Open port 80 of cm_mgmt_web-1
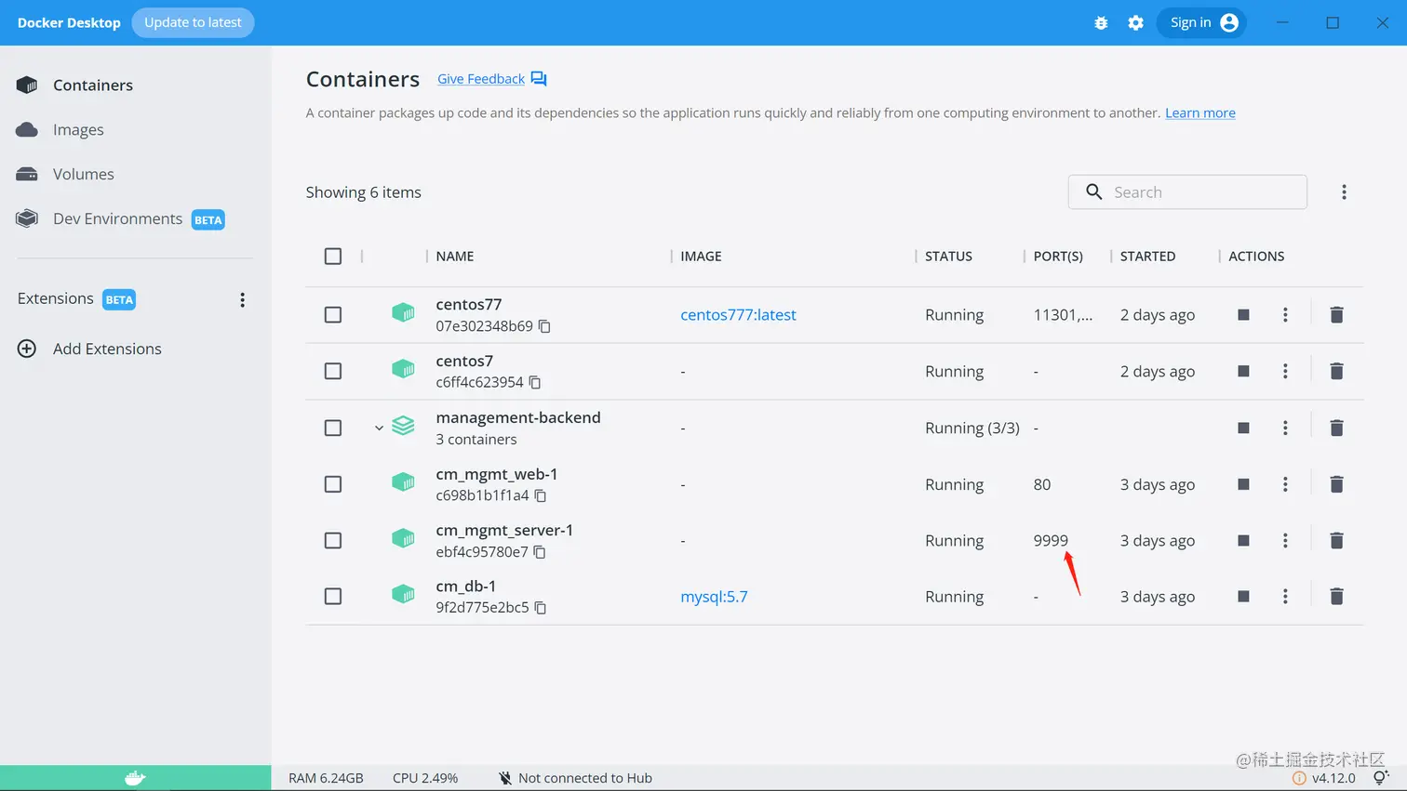Viewport: 1407px width, 791px height. click(x=1042, y=484)
